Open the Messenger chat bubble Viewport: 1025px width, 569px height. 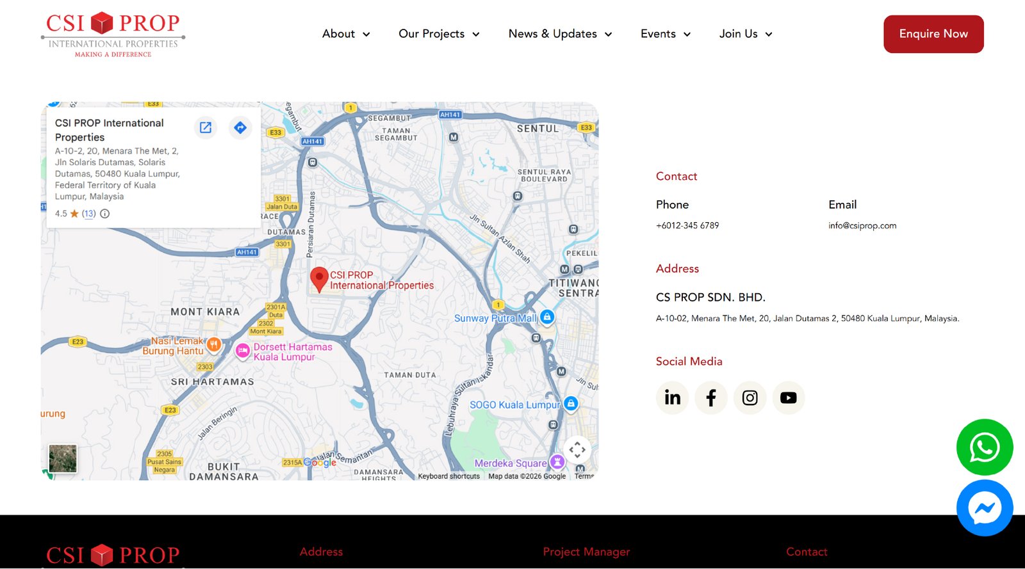(x=984, y=508)
